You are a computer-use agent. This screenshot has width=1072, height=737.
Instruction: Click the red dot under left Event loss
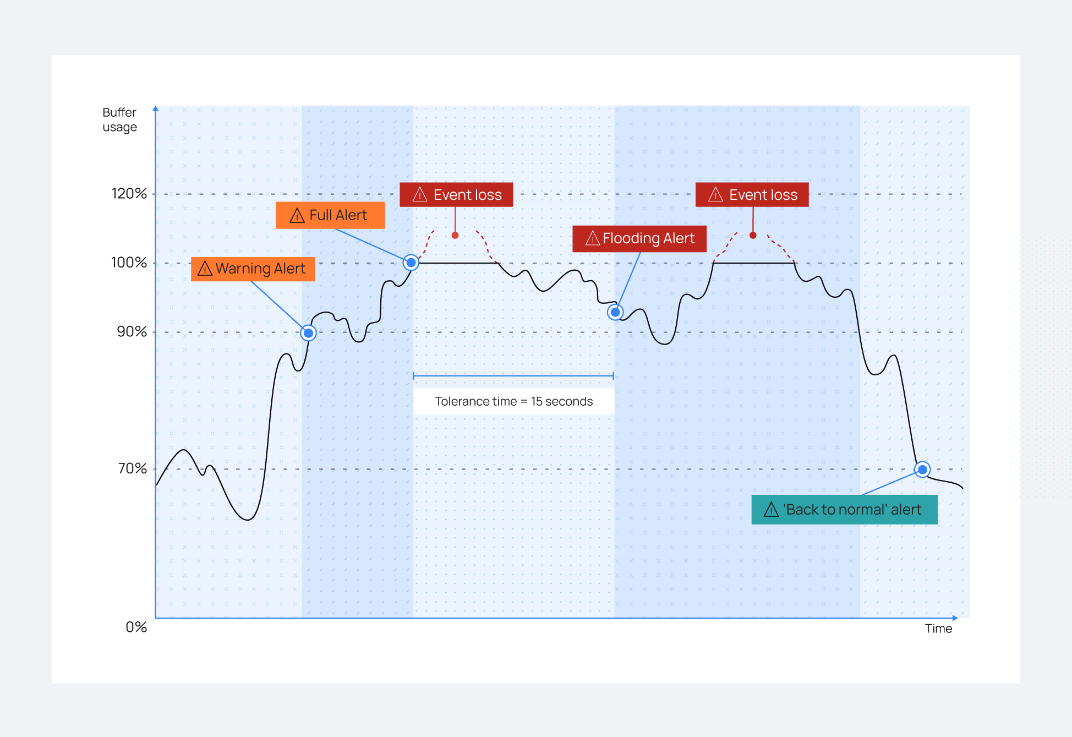455,236
